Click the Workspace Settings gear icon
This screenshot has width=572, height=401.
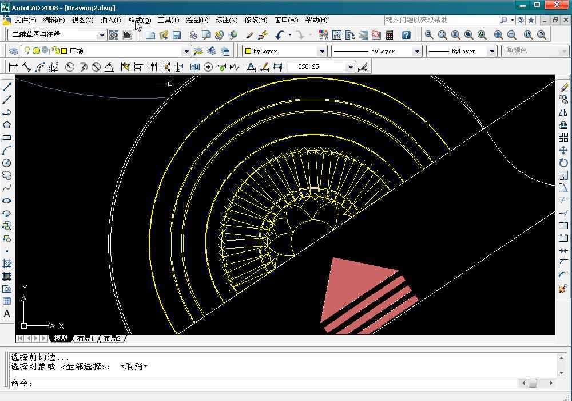pyautogui.click(x=114, y=35)
